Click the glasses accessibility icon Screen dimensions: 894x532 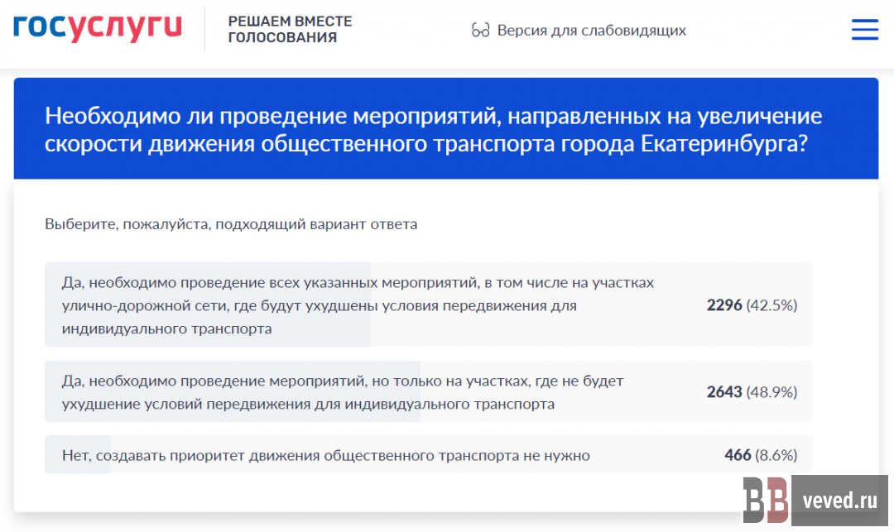pyautogui.click(x=480, y=31)
